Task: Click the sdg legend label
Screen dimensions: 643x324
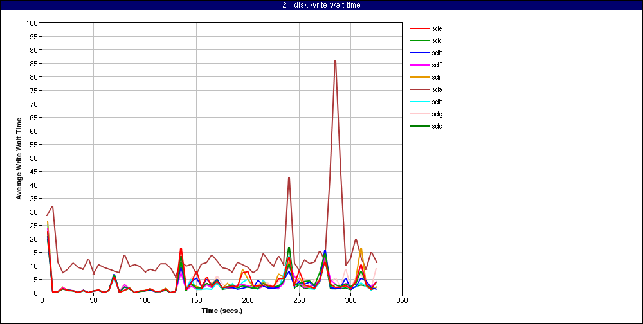Action: click(x=437, y=114)
